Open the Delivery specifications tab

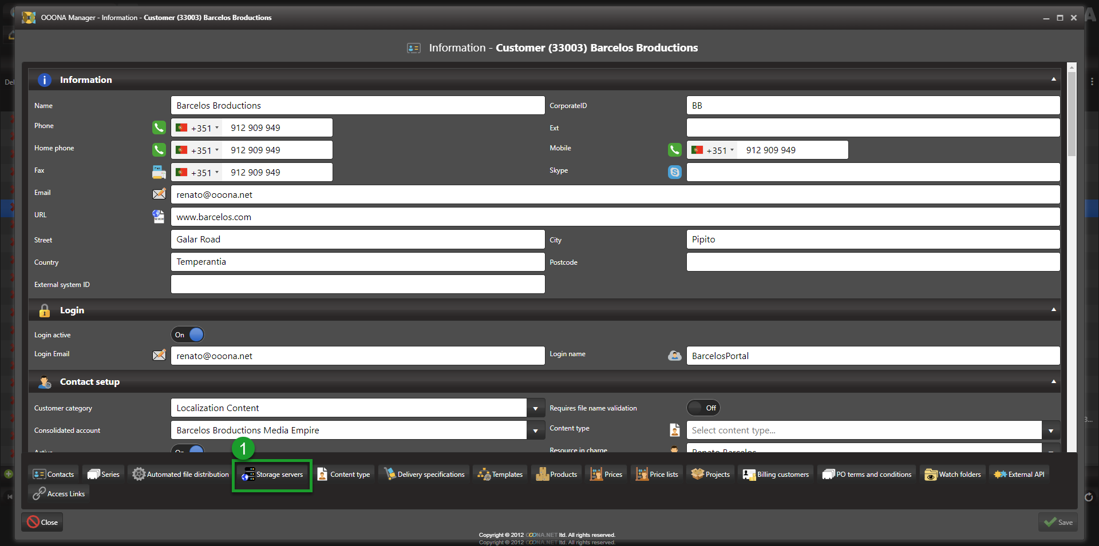click(x=424, y=475)
